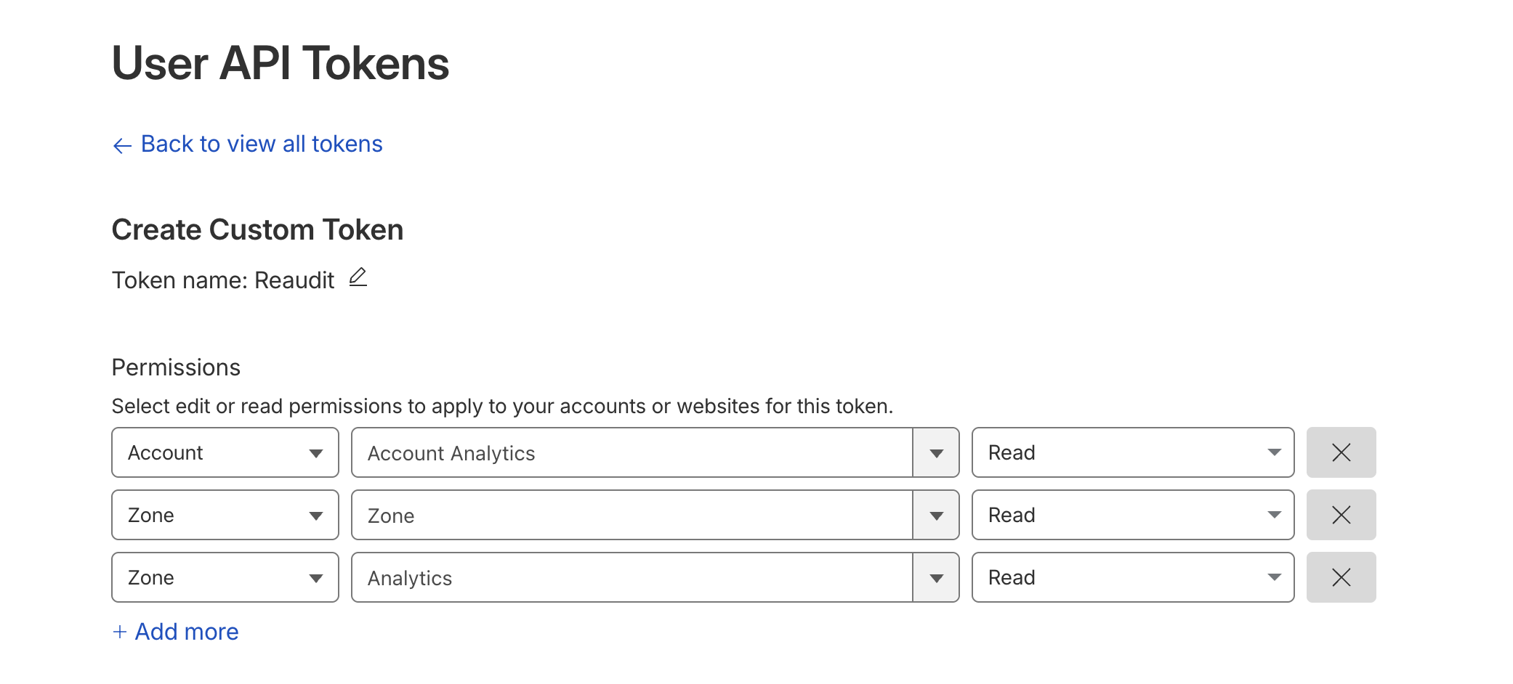Follow the Back to view all tokens link

click(x=261, y=144)
